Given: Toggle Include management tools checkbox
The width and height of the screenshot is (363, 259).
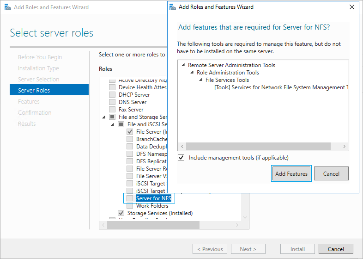Looking at the screenshot, I should click(x=181, y=158).
